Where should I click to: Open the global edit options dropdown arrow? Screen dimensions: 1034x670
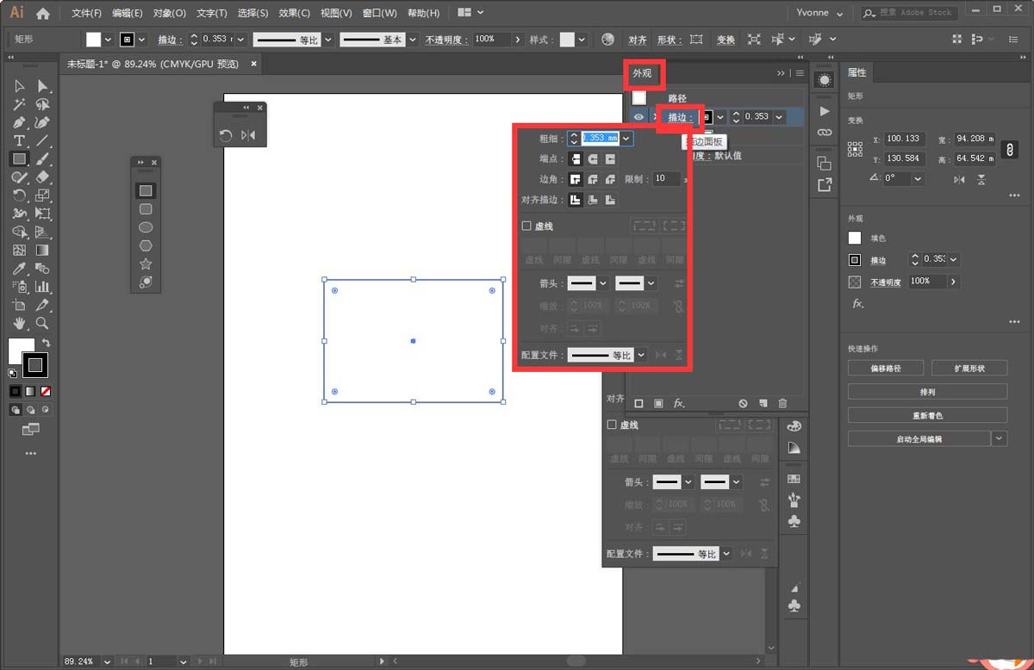tap(999, 439)
